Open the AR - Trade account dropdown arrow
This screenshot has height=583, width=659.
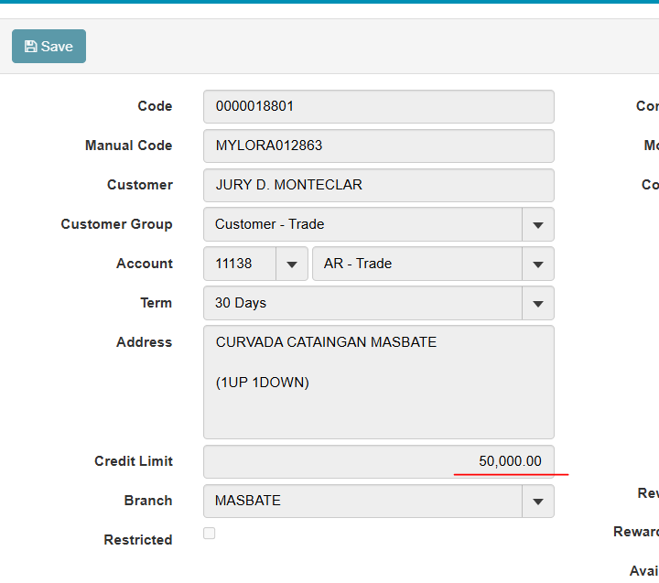point(537,264)
